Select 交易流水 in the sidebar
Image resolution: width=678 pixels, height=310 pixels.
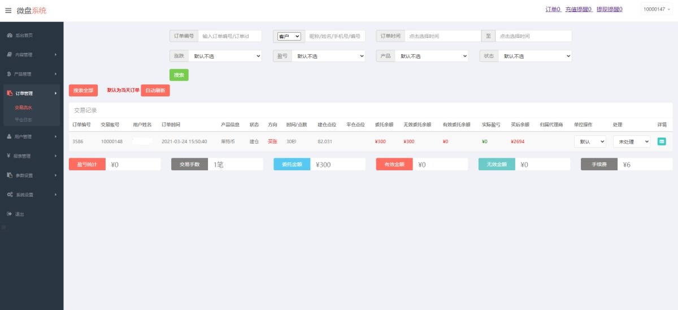click(24, 107)
